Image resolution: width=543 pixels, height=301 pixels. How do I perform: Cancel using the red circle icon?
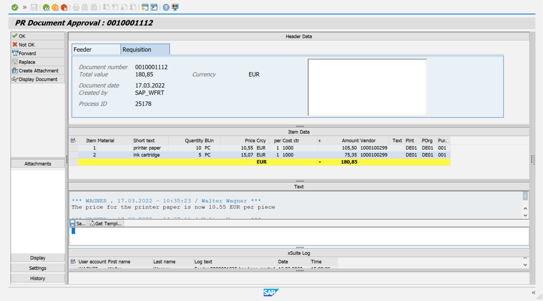[x=64, y=7]
